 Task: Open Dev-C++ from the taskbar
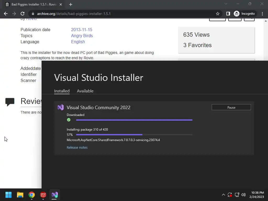click(43, 195)
